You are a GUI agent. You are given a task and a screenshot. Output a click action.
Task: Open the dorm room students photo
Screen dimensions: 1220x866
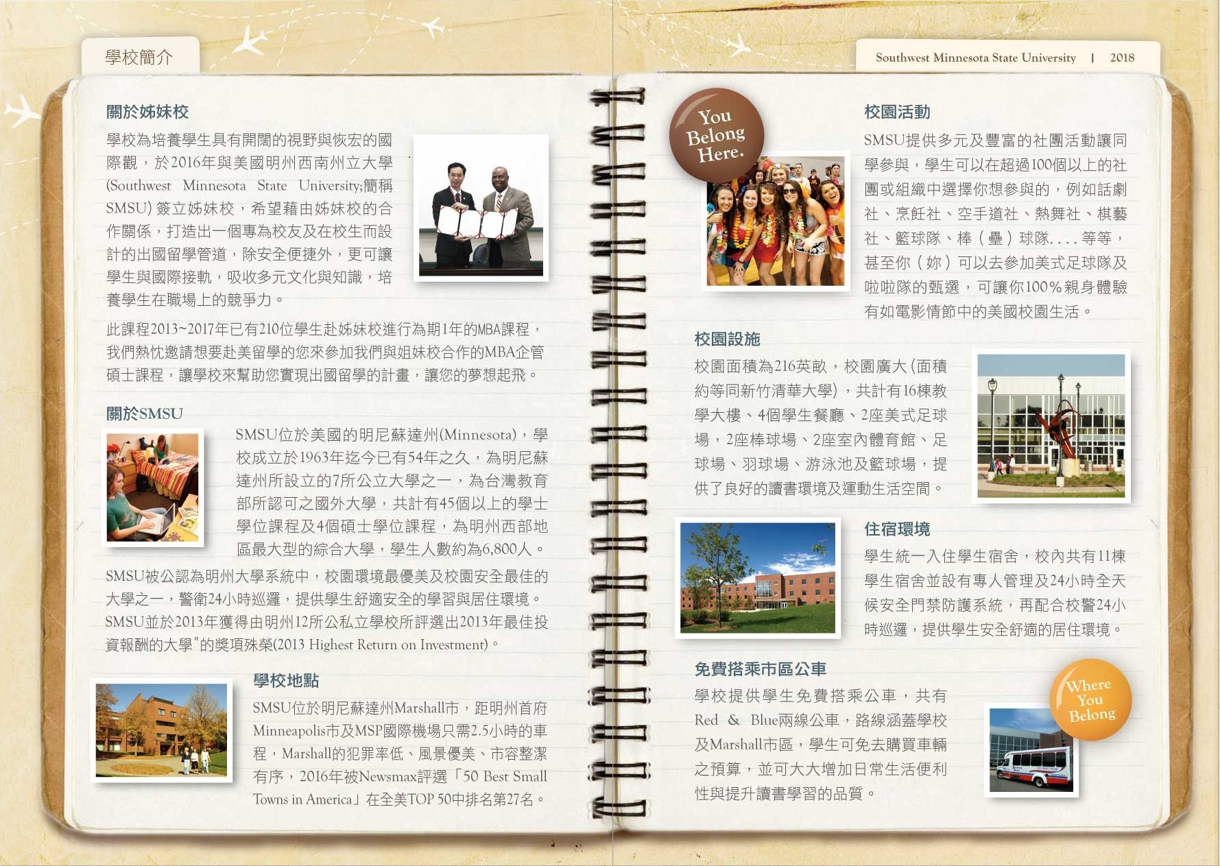click(x=153, y=488)
